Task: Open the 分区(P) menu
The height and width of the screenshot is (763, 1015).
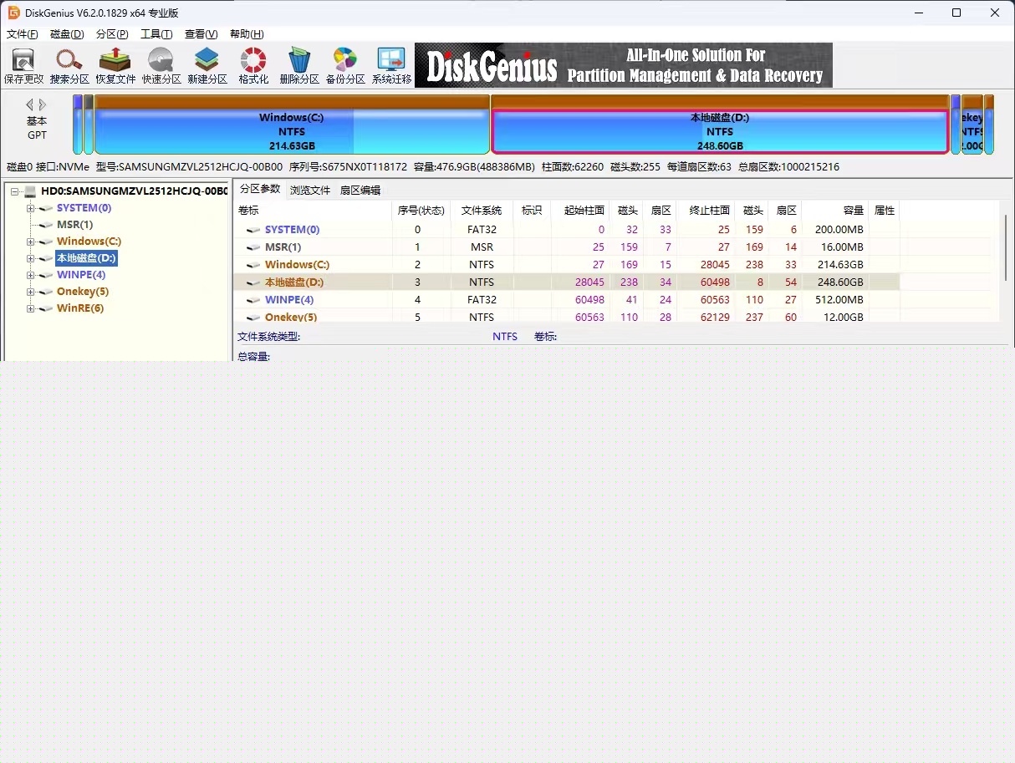Action: click(x=113, y=34)
